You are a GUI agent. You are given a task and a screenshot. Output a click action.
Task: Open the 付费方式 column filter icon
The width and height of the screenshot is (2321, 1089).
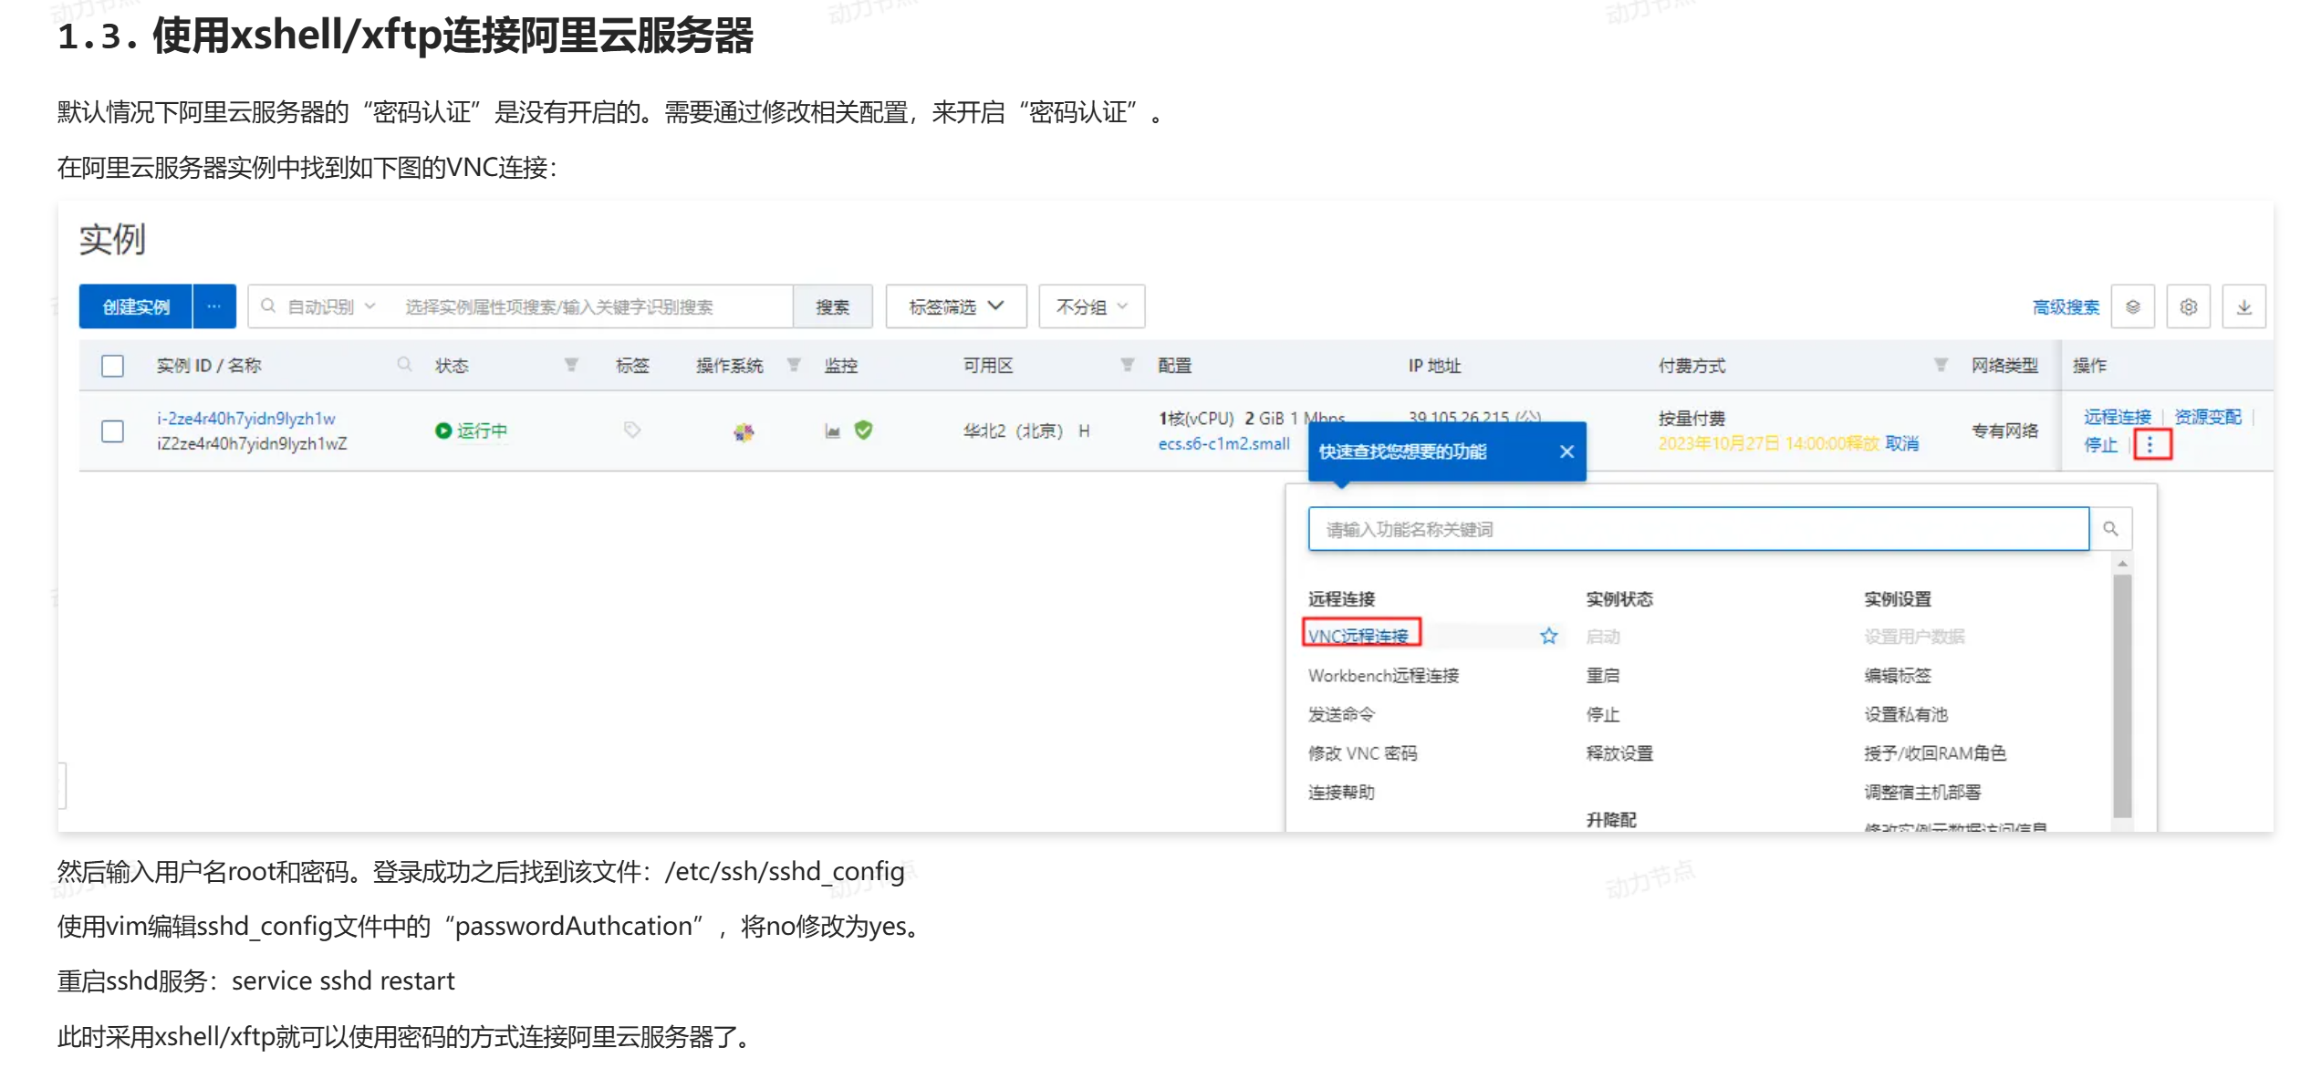pos(1941,365)
